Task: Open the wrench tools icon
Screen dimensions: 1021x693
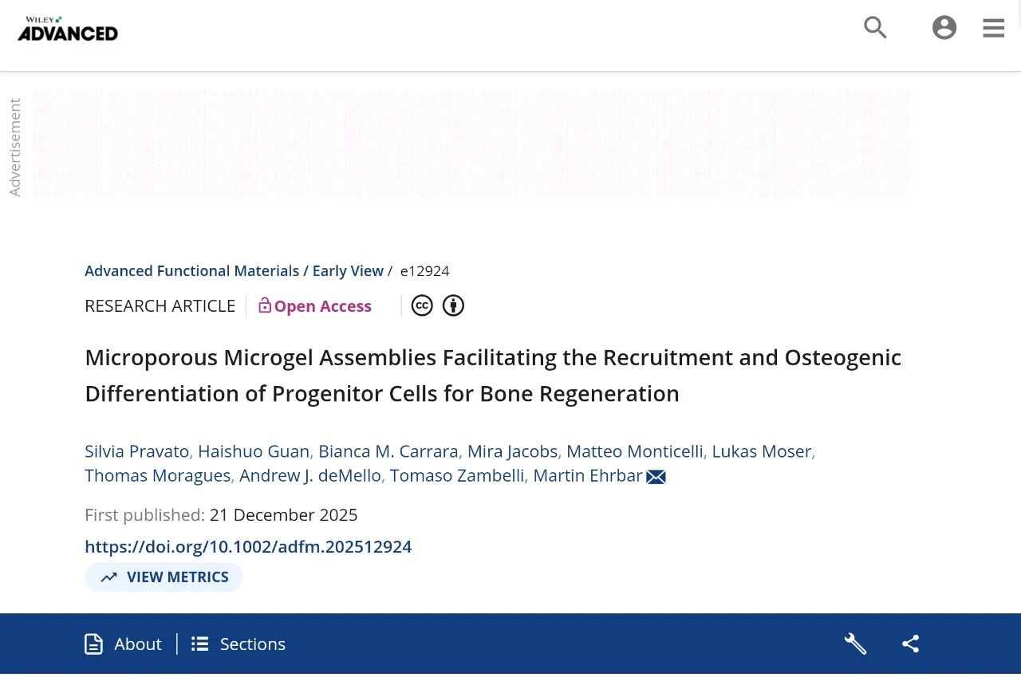Action: coord(855,644)
